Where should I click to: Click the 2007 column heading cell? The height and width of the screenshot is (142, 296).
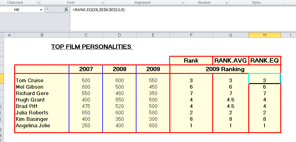tap(86, 69)
